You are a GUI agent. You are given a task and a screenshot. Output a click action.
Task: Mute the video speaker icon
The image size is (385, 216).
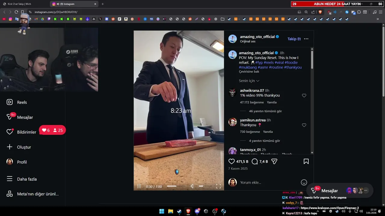[x=192, y=186]
